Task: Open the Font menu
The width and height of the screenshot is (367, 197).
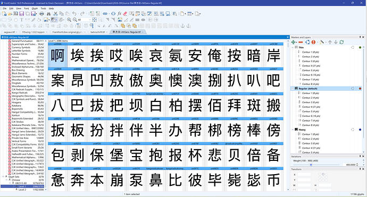Action: [x=27, y=8]
